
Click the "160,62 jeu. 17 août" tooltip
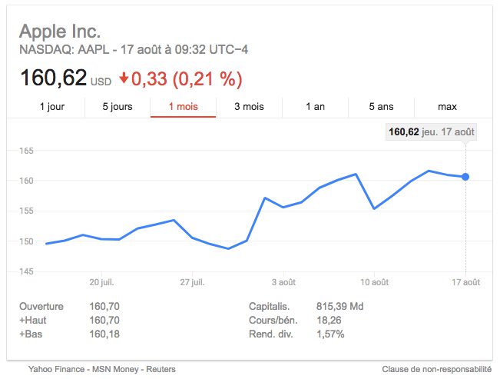(430, 132)
